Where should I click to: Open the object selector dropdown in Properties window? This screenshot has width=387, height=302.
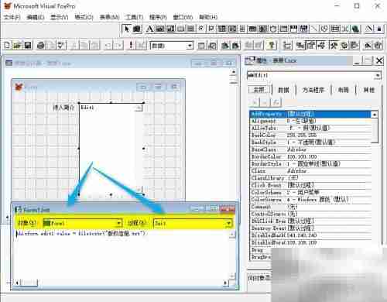(378, 75)
